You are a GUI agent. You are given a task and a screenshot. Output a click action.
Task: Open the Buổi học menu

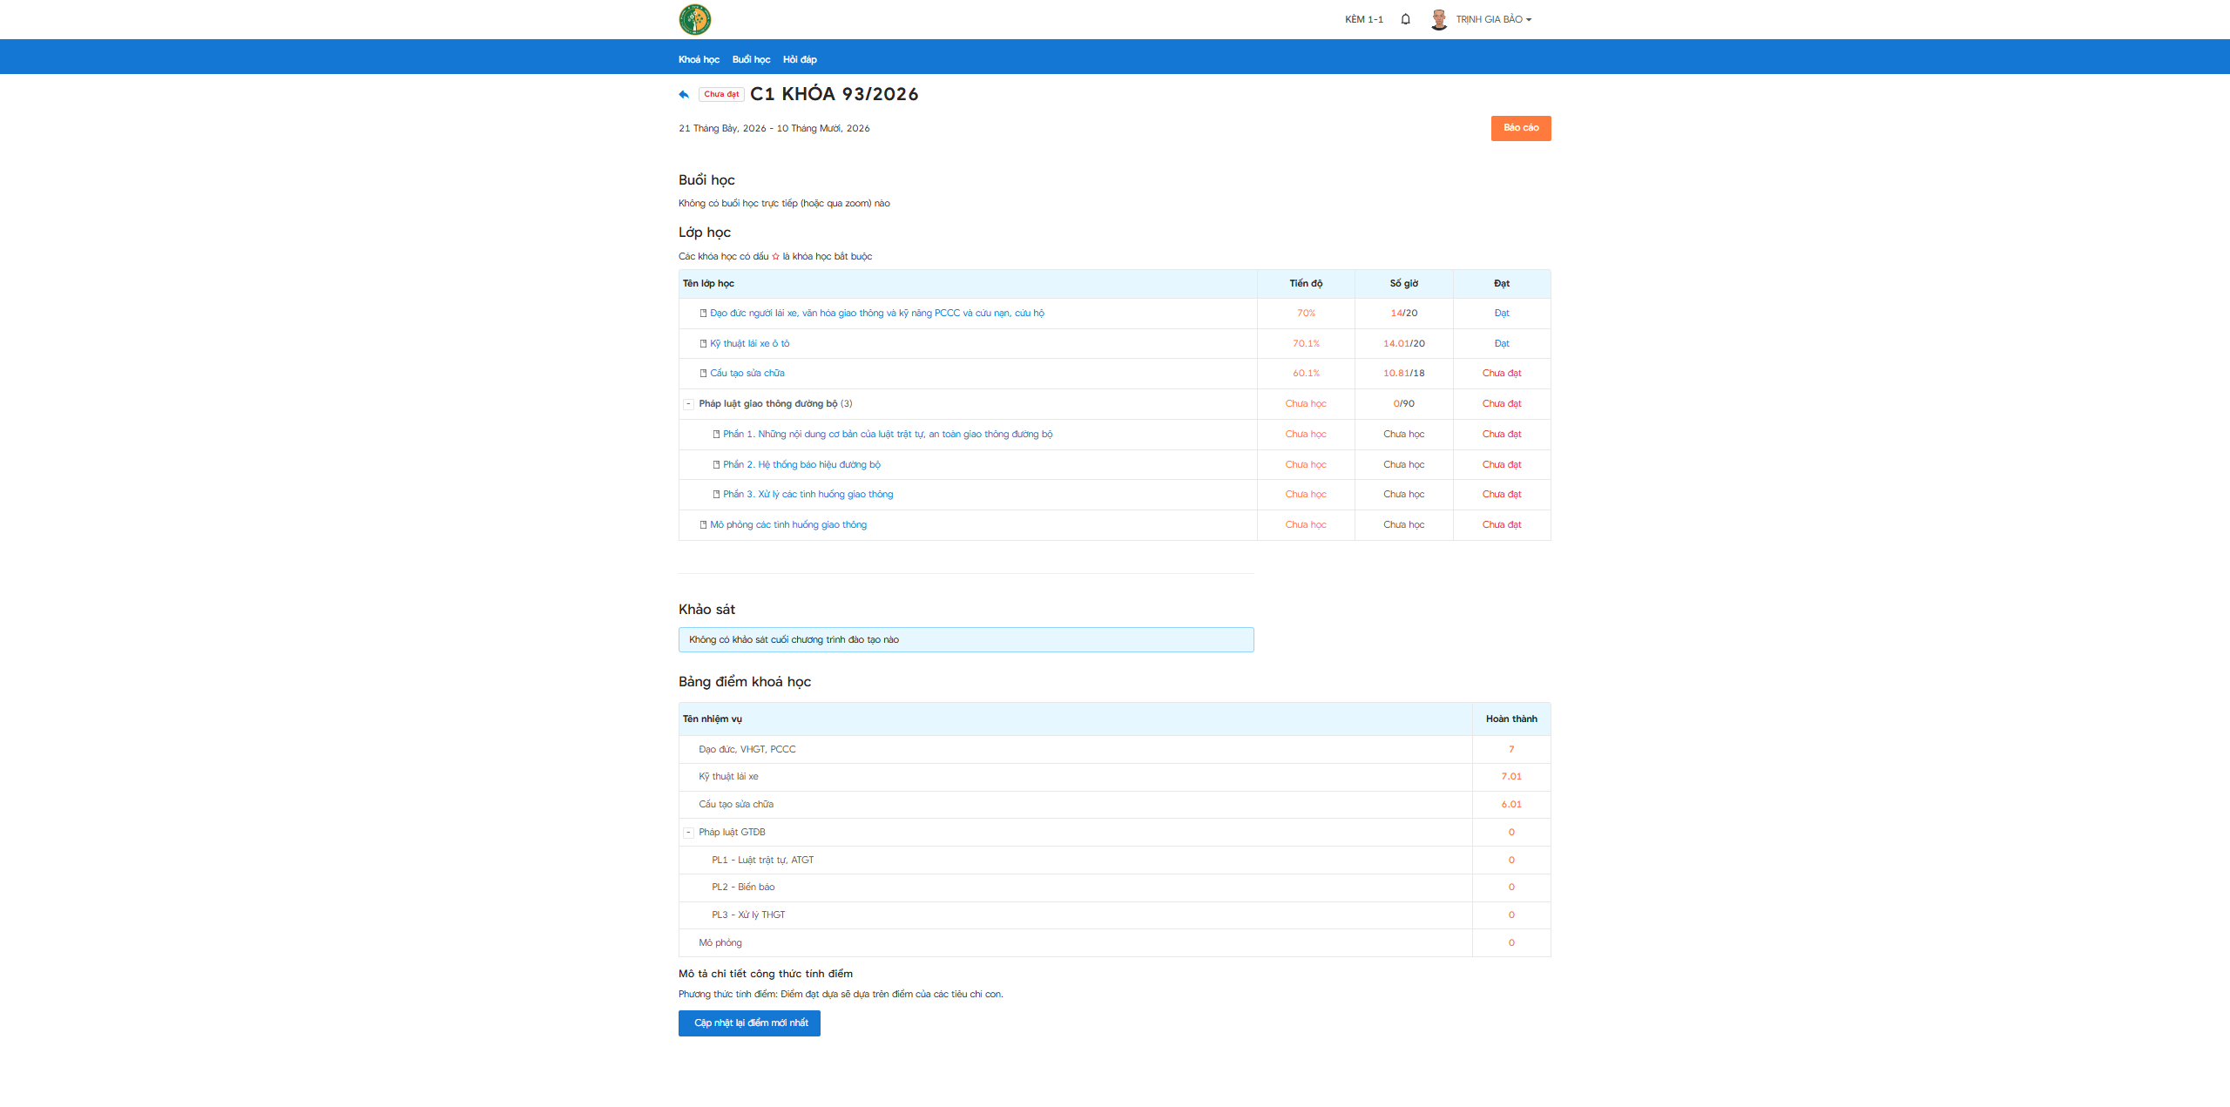tap(751, 59)
